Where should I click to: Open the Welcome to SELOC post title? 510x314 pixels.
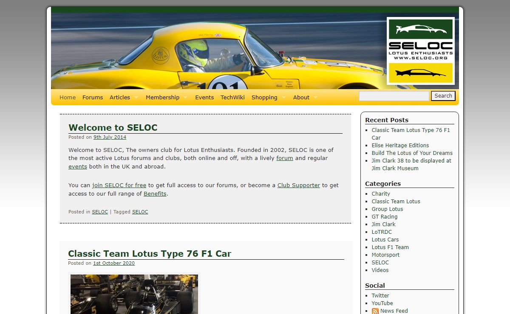click(113, 127)
